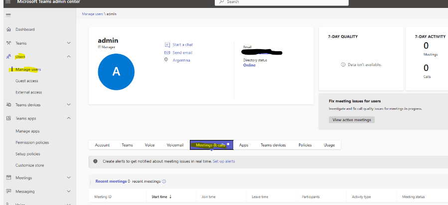Follow the Set up alerts link
Image resolution: width=448 pixels, height=205 pixels.
tap(224, 161)
